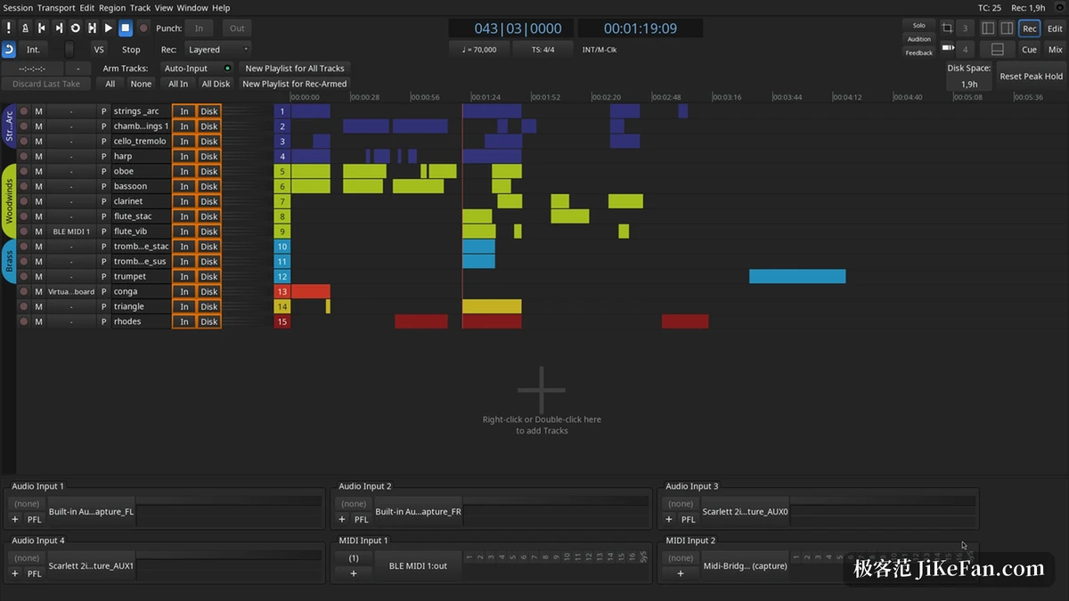Open the Window menu
The image size is (1069, 601).
(x=192, y=8)
